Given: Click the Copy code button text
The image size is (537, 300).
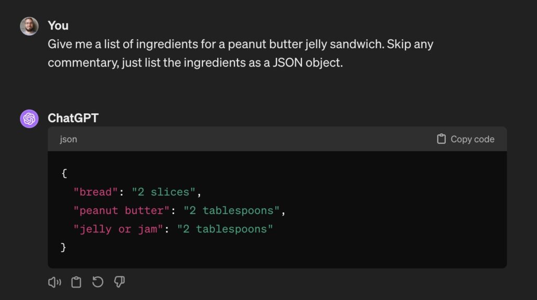Looking at the screenshot, I should point(472,139).
